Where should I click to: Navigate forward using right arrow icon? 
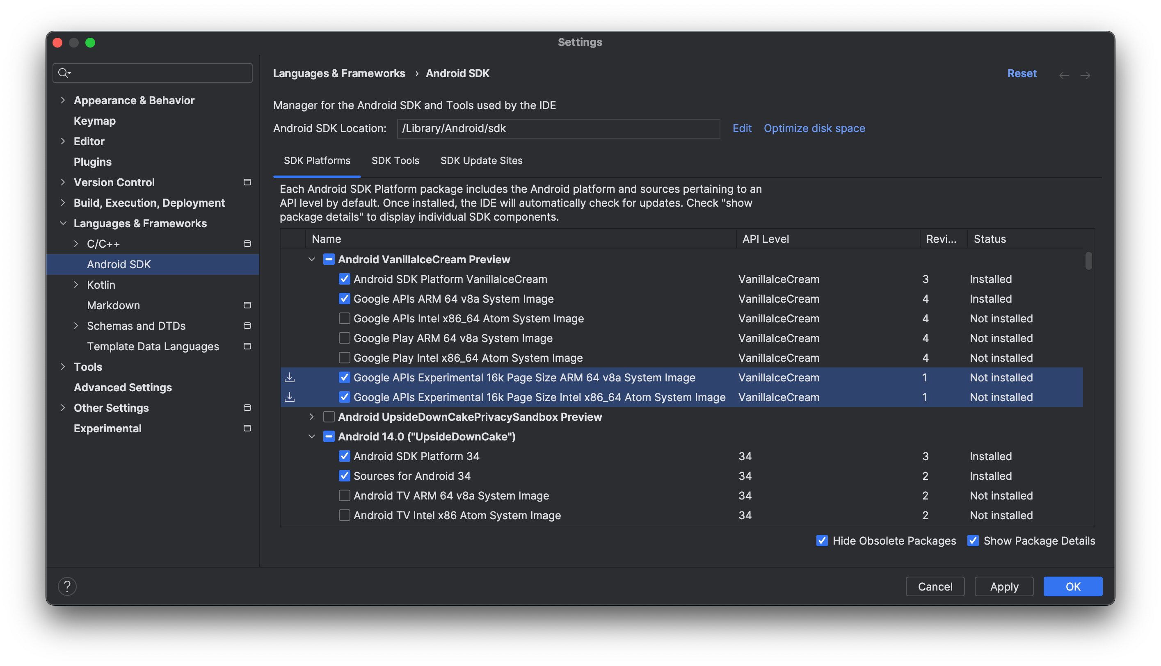1085,73
